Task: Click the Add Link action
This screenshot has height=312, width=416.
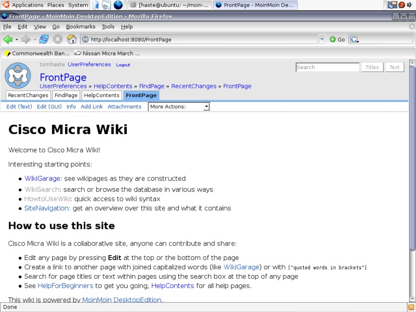Action: [92, 107]
